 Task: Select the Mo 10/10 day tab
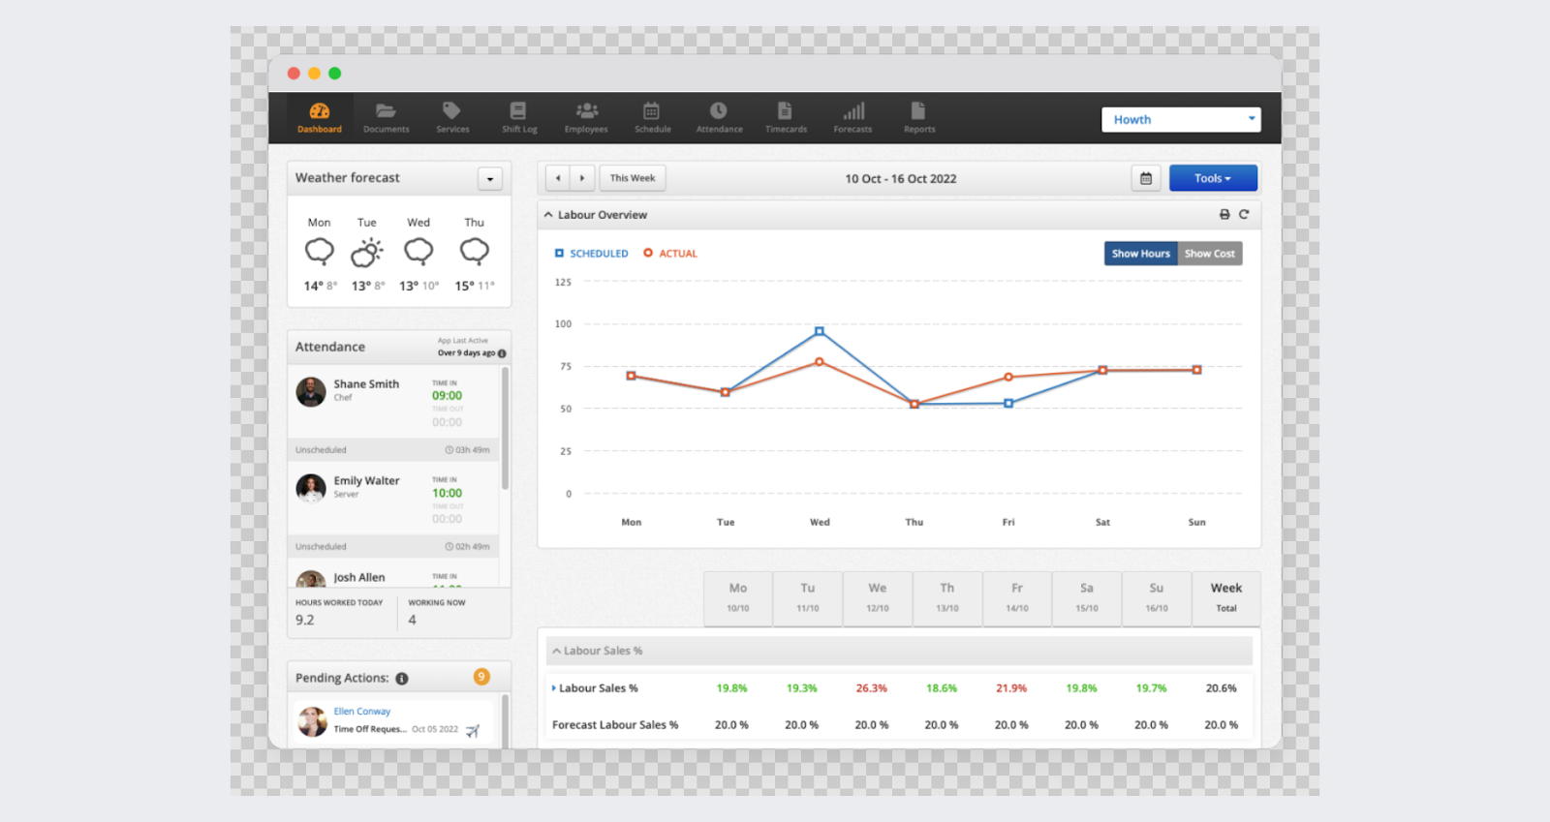[x=738, y=598]
